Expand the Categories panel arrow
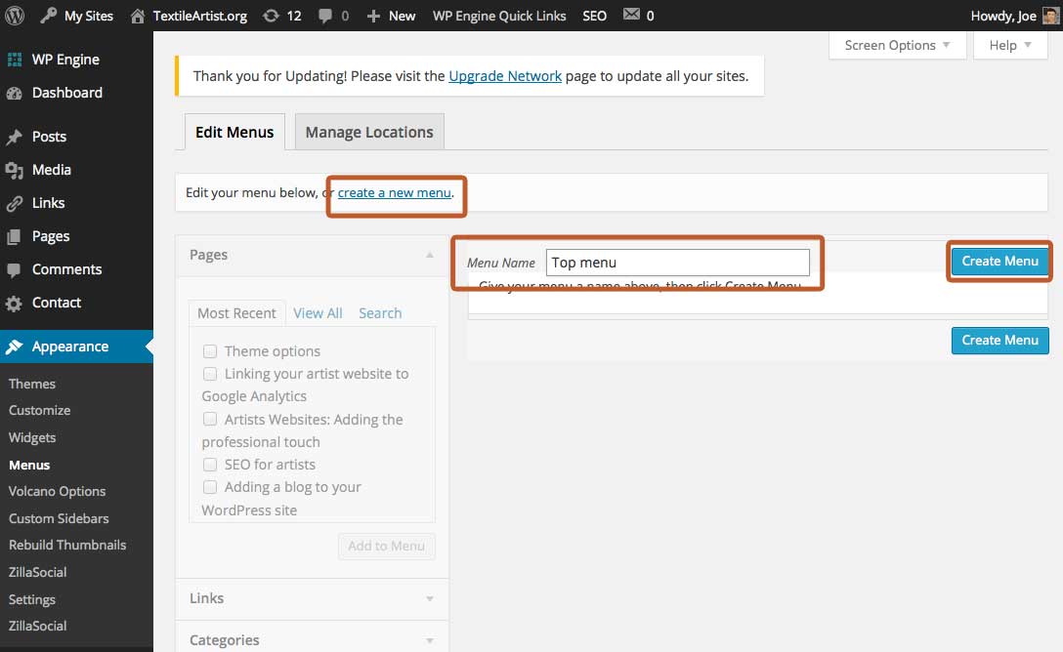 point(429,640)
